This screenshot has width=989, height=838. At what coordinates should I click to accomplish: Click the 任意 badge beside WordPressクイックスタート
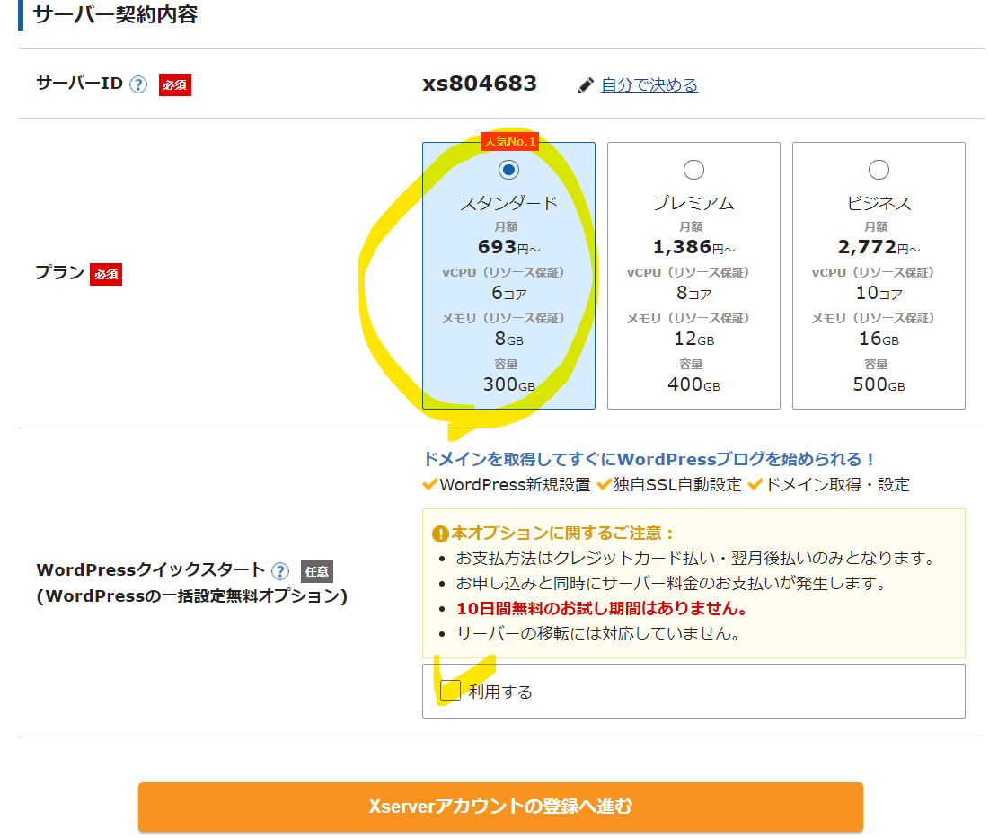[x=316, y=571]
